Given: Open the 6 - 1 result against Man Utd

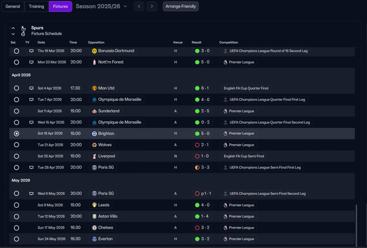Looking at the screenshot, I should point(202,88).
